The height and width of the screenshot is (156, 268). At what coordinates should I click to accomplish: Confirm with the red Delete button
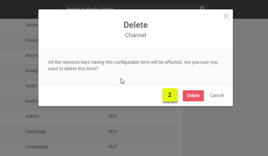[x=193, y=96]
